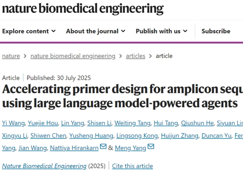243x183 pixels.
Task: Expand the Publish with us dropdown
Action: pyautogui.click(x=162, y=31)
